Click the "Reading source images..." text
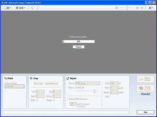The width and height of the screenshot is (157, 117). [78, 37]
